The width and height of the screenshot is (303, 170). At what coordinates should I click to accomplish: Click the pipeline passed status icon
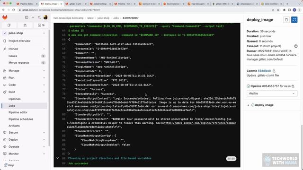(248, 86)
